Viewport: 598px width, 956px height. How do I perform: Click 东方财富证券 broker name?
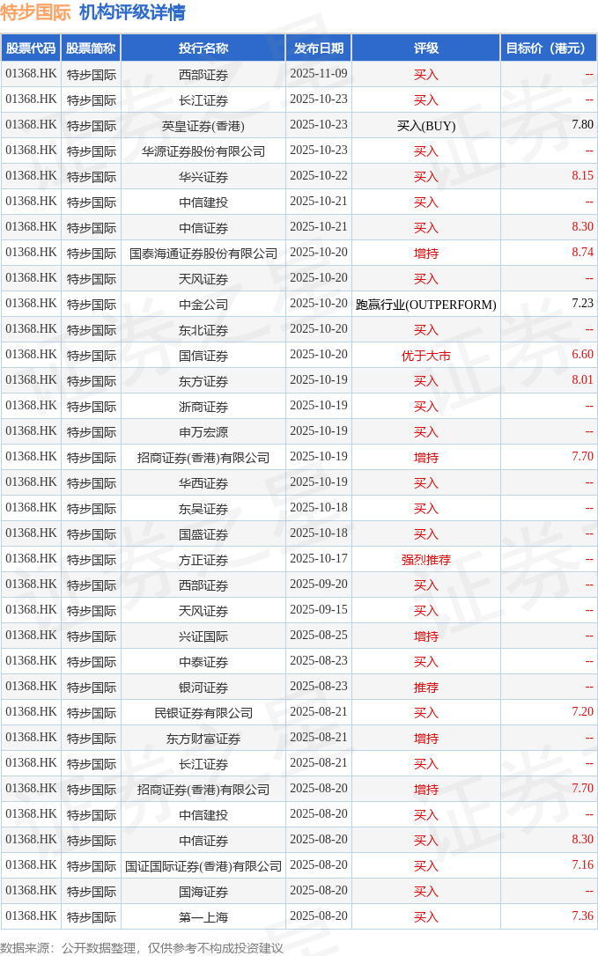click(203, 739)
